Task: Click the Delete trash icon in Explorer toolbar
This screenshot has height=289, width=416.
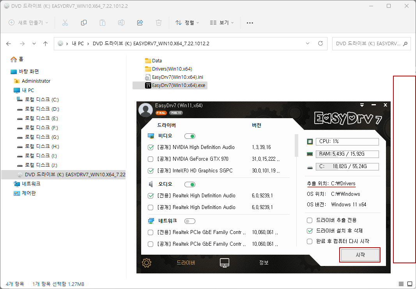Action: pyautogui.click(x=159, y=23)
